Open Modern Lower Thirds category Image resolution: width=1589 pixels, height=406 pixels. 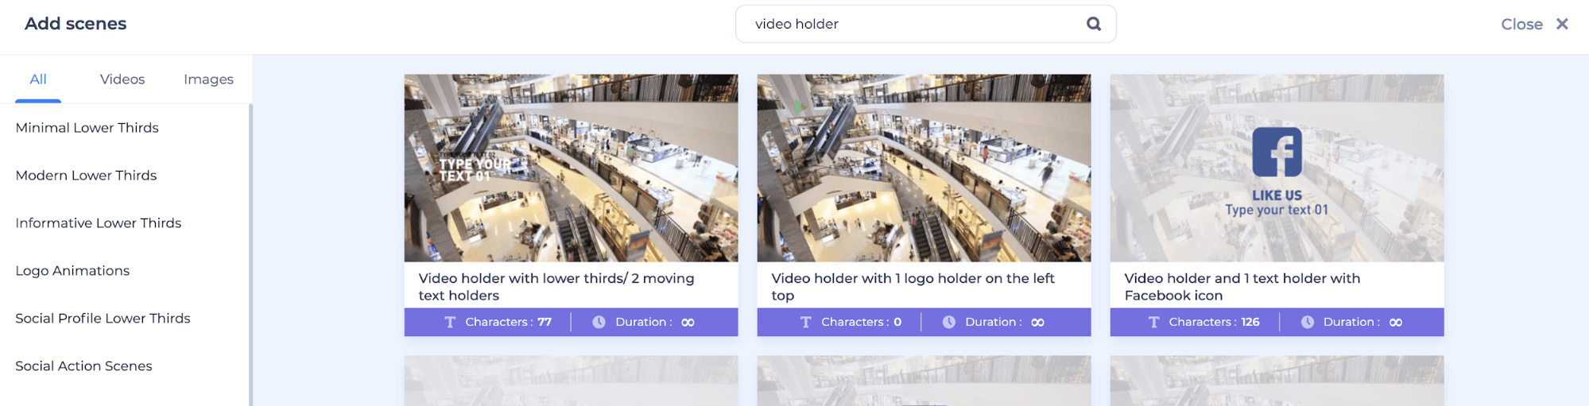click(86, 176)
